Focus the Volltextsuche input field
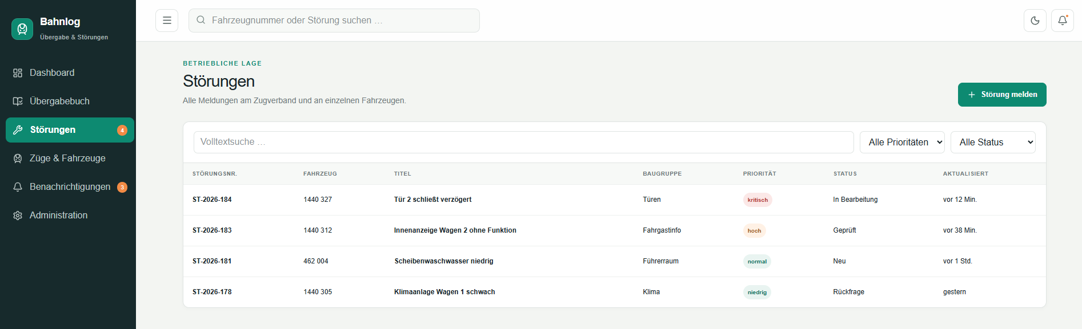1082x329 pixels. 523,143
